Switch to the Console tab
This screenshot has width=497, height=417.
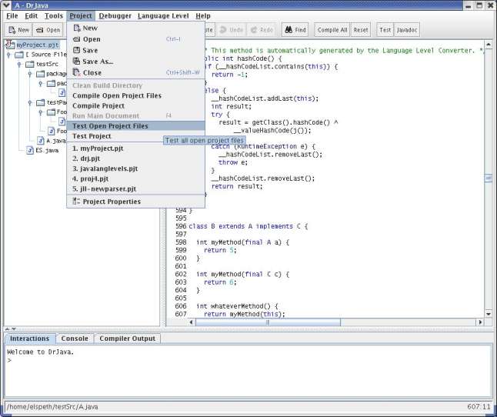(75, 339)
